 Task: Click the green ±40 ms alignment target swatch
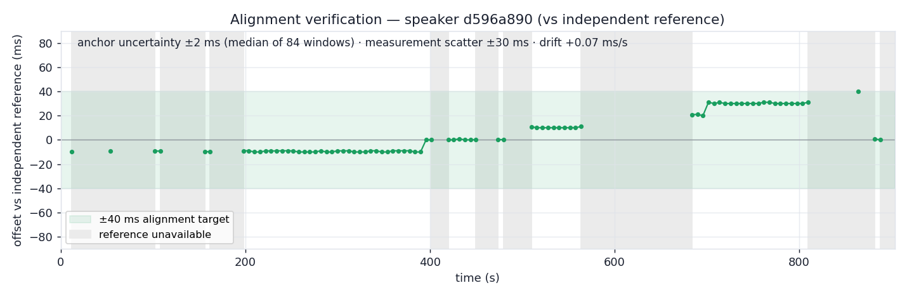coord(80,220)
